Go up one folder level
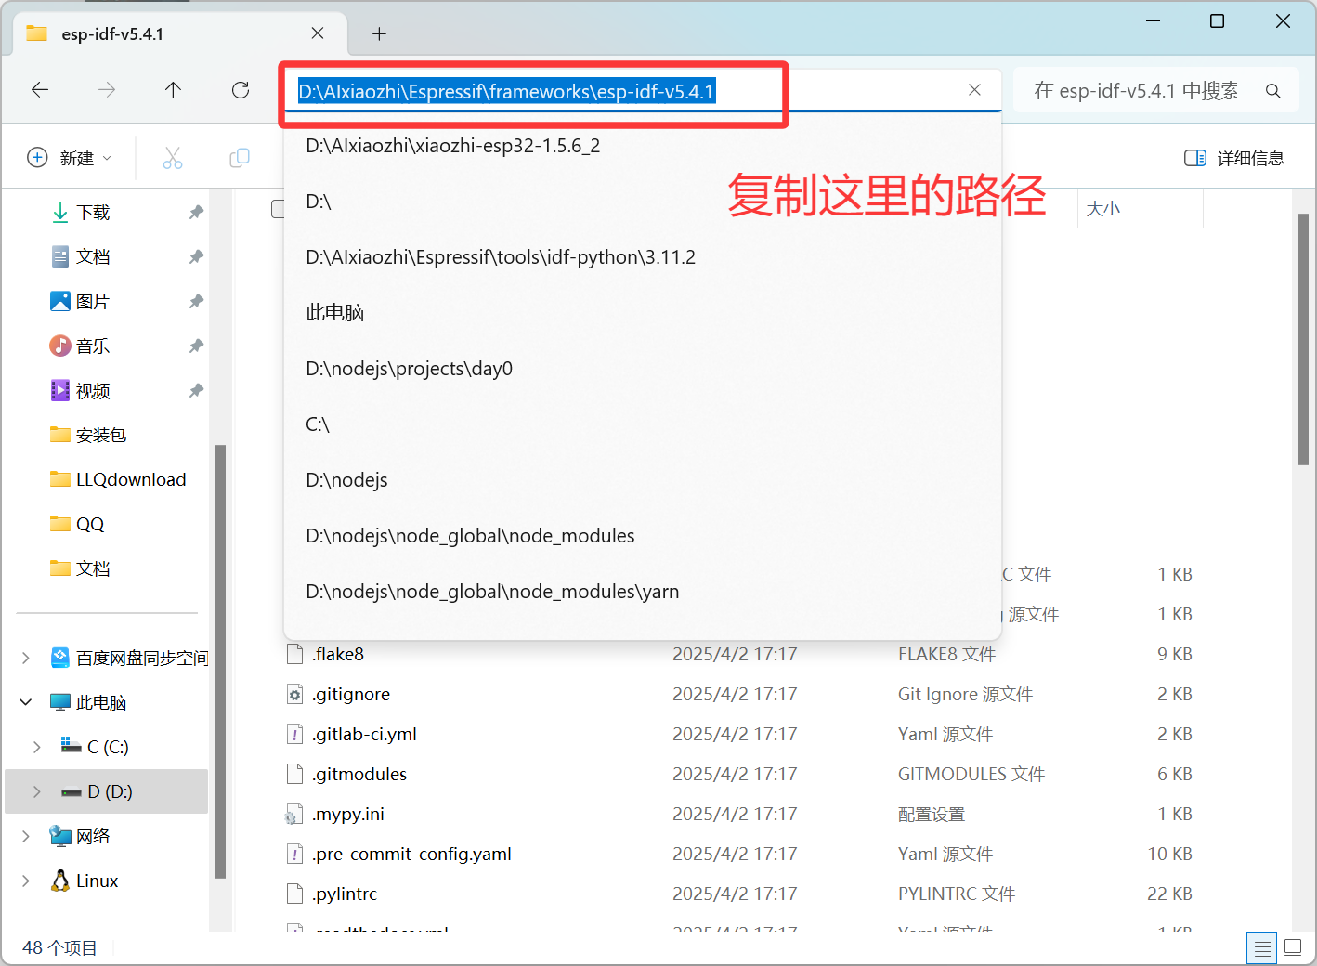The image size is (1317, 966). click(173, 90)
